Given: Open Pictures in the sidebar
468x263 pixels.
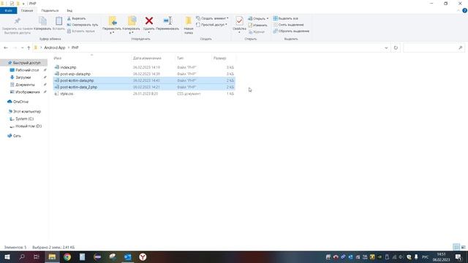Looking at the screenshot, I should tap(28, 92).
